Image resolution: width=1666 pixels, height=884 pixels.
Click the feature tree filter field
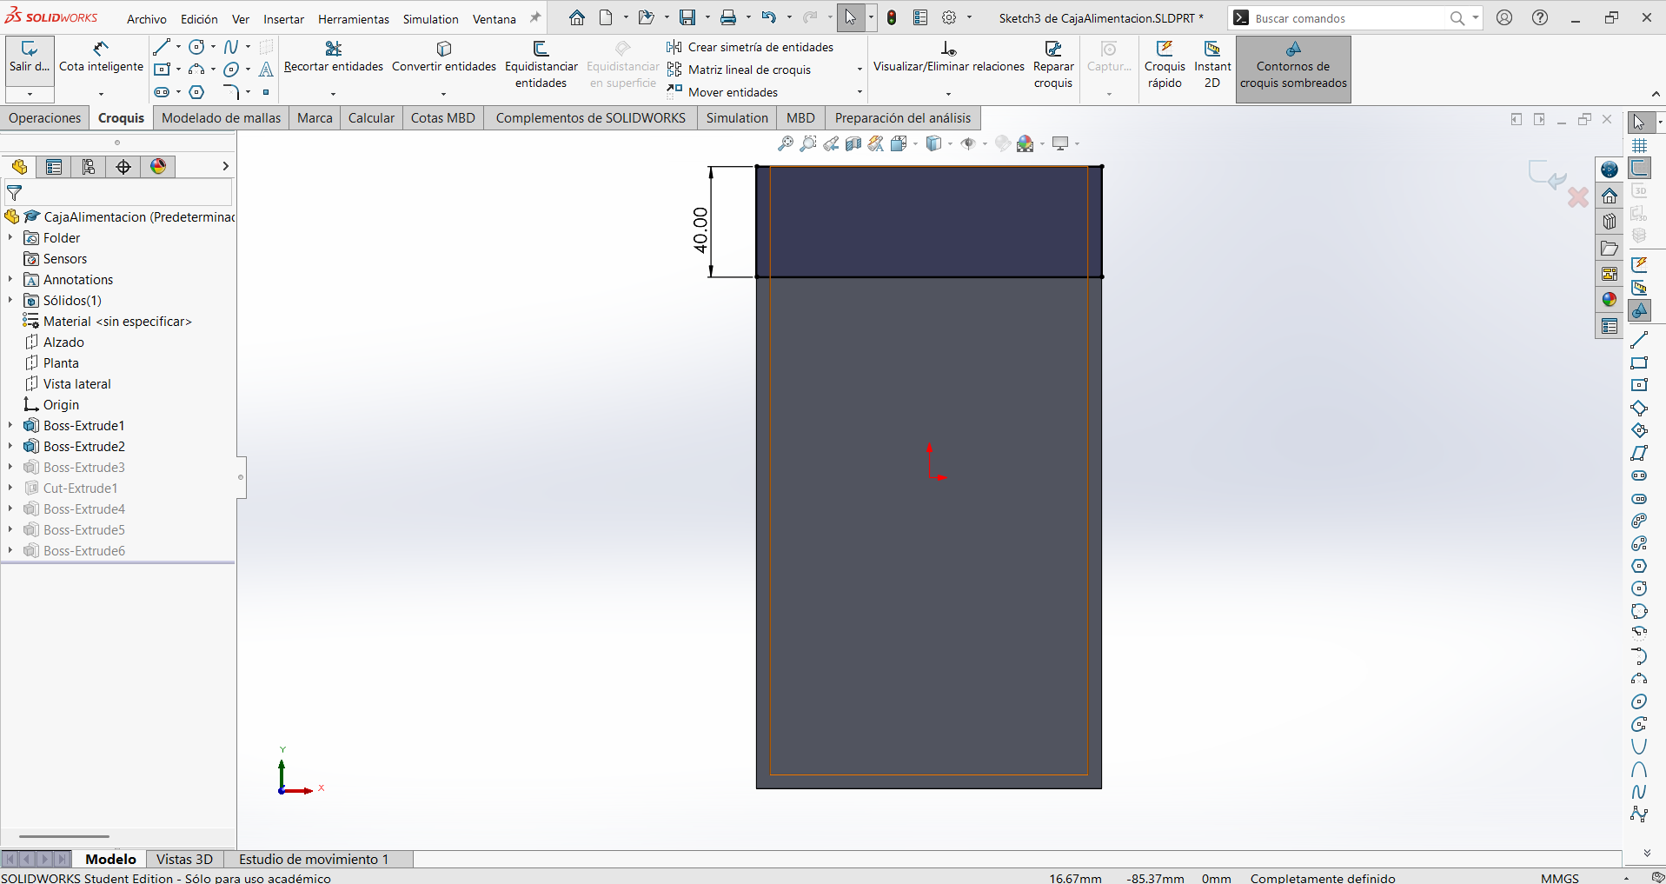[119, 193]
